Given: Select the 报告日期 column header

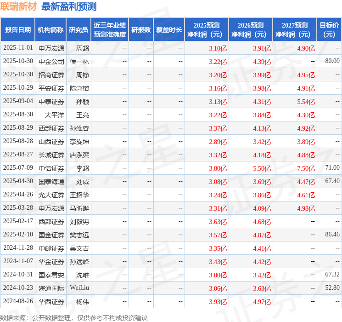Looking at the screenshot, I should pyautogui.click(x=17, y=30).
